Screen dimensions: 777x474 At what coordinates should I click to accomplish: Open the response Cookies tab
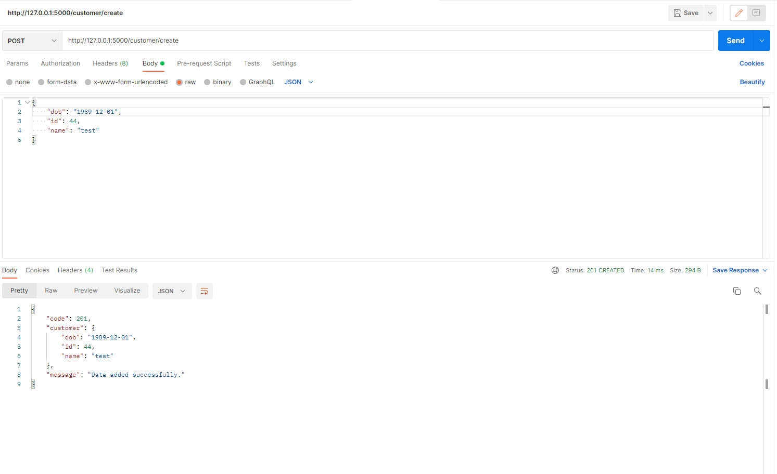click(37, 270)
